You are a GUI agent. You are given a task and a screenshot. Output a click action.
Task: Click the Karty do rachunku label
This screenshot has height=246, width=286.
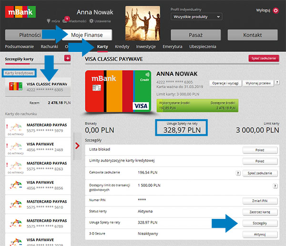[x=21, y=114]
